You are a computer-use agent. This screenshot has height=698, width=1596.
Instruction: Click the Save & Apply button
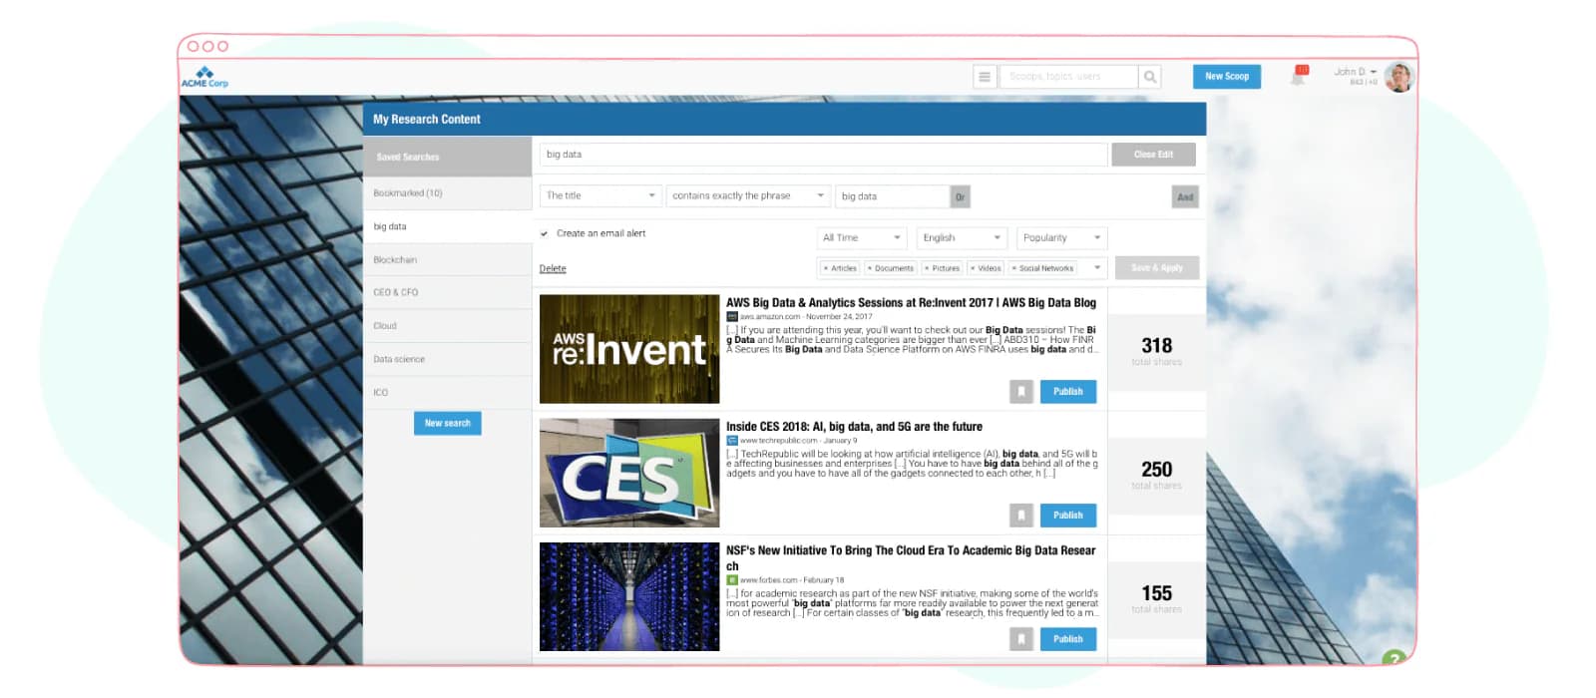[x=1157, y=268]
